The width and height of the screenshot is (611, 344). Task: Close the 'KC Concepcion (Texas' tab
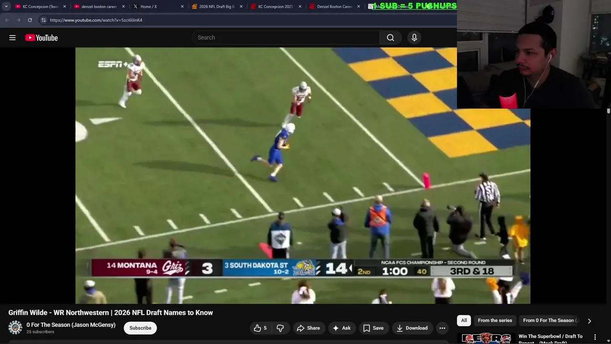point(64,7)
